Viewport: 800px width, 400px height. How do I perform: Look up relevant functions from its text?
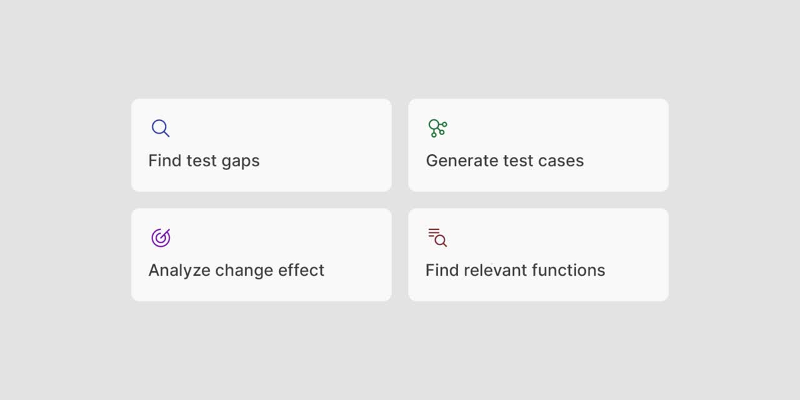516,270
